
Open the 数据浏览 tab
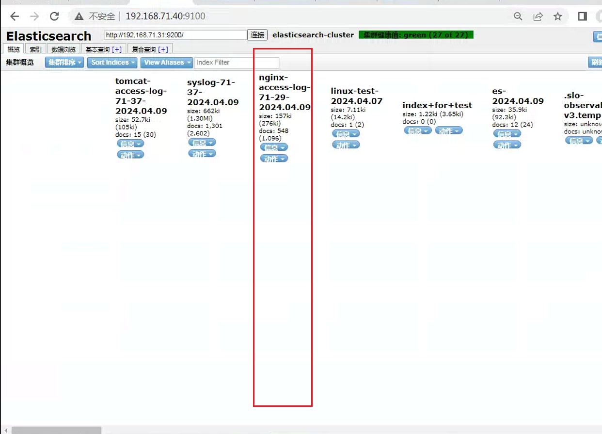63,49
